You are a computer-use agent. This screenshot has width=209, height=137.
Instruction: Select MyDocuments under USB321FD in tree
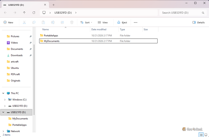20,119
